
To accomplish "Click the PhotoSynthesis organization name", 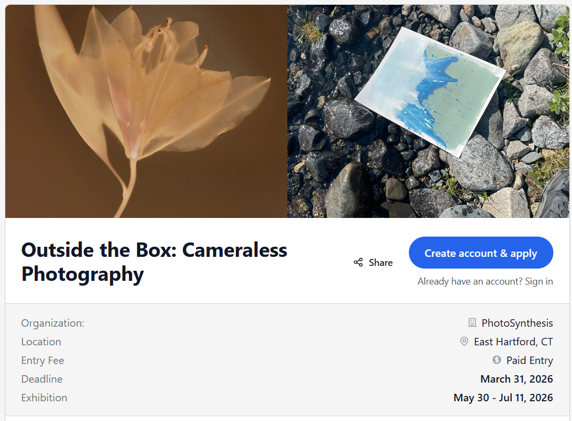I will tap(517, 323).
